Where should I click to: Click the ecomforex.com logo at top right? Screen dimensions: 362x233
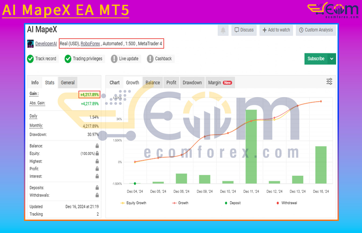pyautogui.click(x=333, y=10)
